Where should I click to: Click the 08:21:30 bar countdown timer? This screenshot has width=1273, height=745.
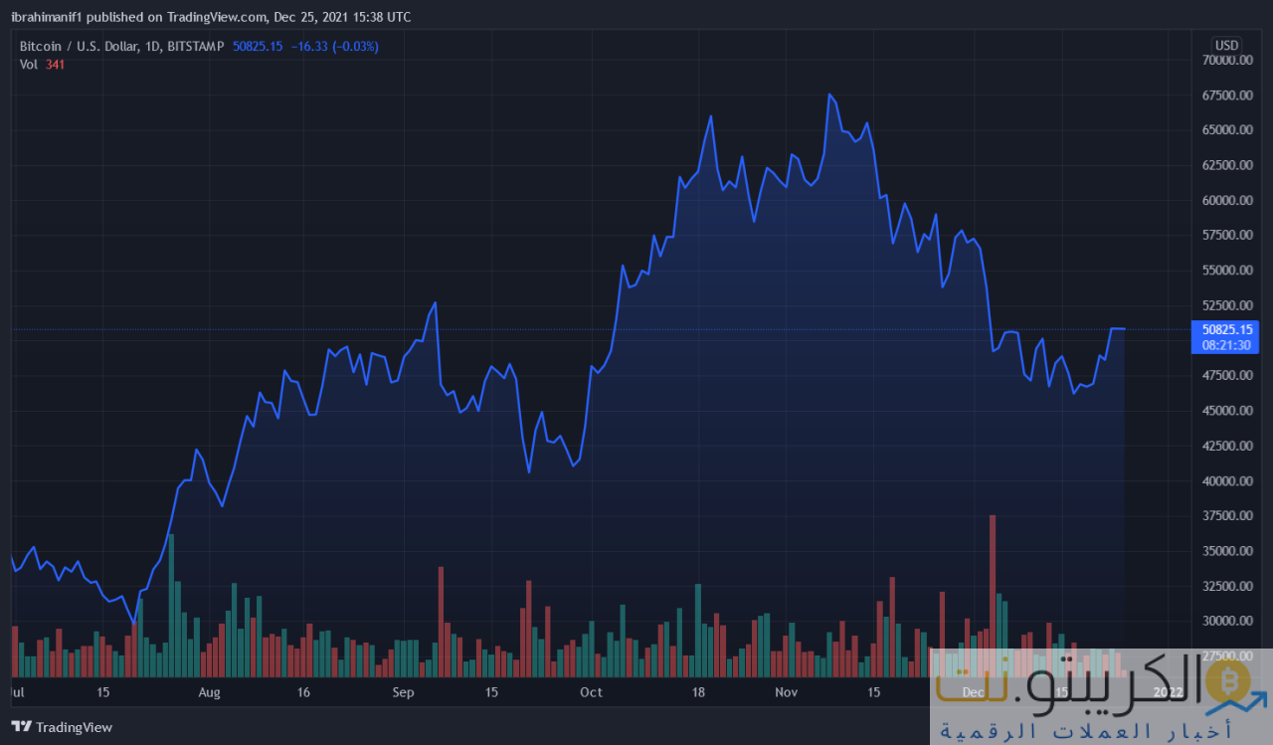click(x=1228, y=345)
